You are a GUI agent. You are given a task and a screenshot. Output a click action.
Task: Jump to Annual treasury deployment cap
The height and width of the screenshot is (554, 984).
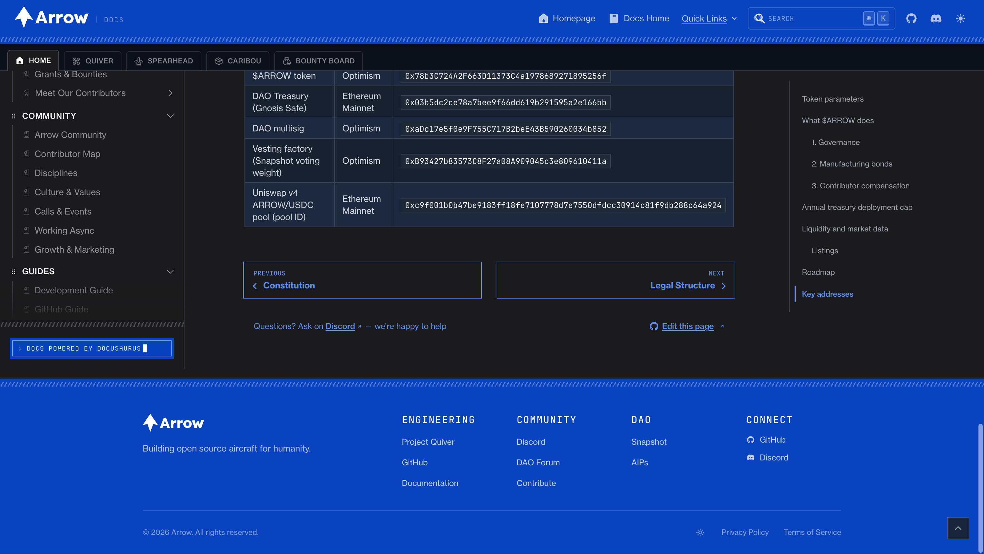click(857, 207)
